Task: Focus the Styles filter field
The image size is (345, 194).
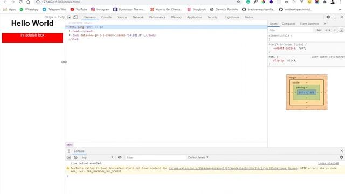Action: pyautogui.click(x=291, y=30)
